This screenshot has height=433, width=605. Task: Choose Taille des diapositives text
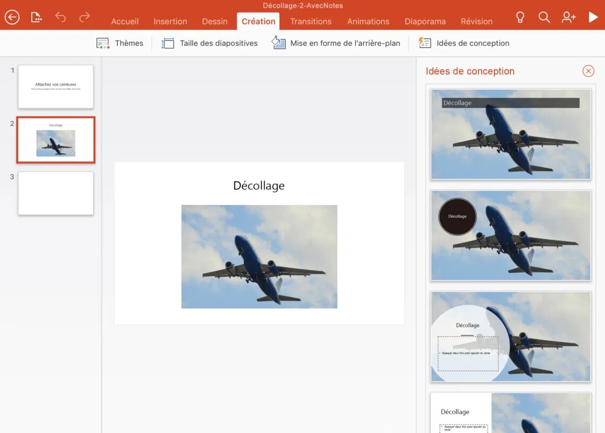(x=219, y=43)
